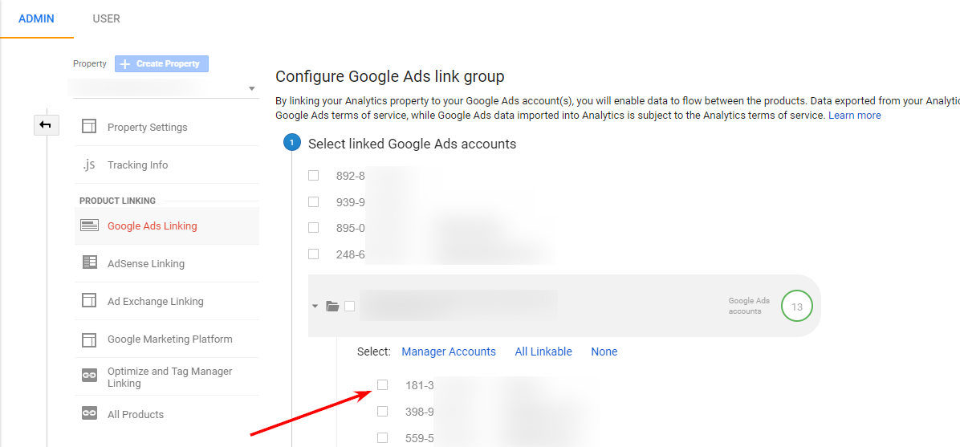This screenshot has height=447, width=960.
Task: Open AdSense Linking
Action: (146, 264)
